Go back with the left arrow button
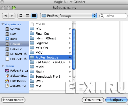Screen dimensions: 128x105 point(5,16)
